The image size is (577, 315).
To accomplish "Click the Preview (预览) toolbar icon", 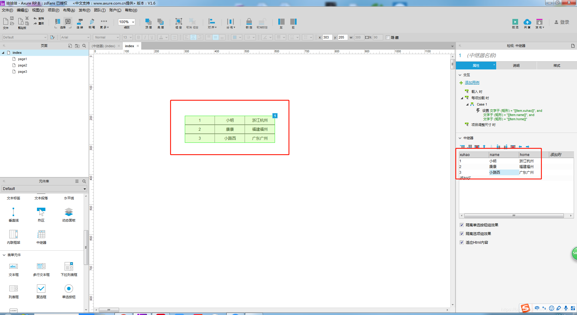I will tap(515, 22).
